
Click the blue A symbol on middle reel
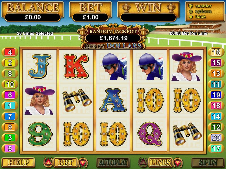(112, 100)
